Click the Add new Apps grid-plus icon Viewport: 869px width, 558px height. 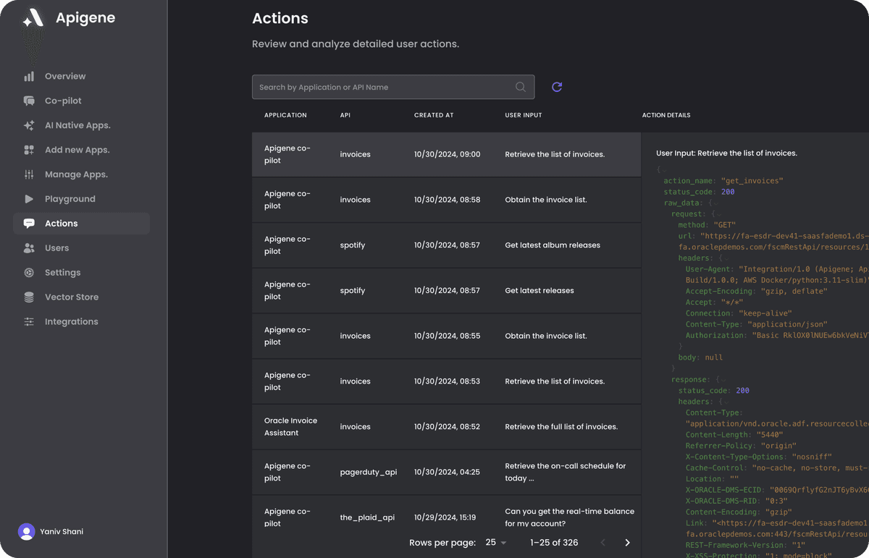(x=29, y=150)
